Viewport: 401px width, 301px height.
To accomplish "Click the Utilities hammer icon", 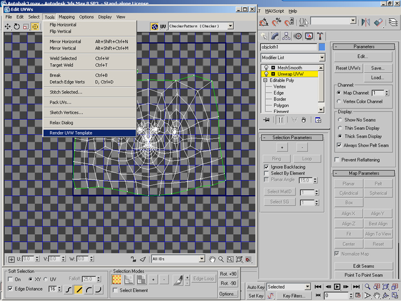I will (321, 36).
